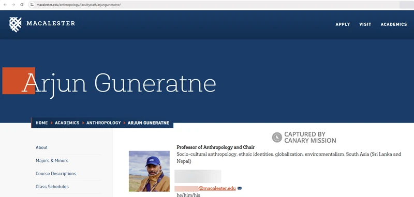Image resolution: width=414 pixels, height=197 pixels.
Task: Click the envelope icon beside the email
Action: pos(240,188)
